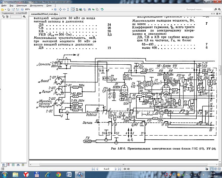Toggle navigation panel from status bar
The image size is (222, 178).
click(2, 169)
